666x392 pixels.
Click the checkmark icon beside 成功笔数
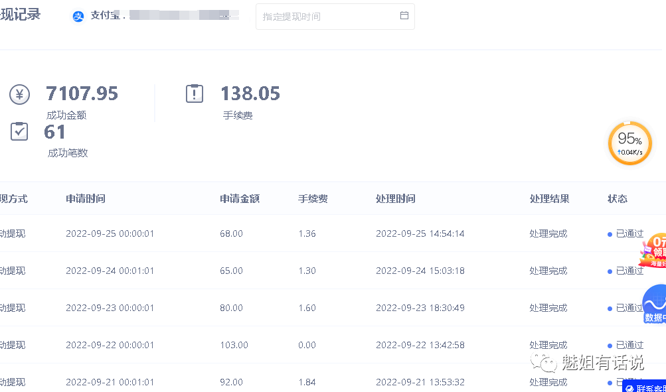tap(19, 131)
